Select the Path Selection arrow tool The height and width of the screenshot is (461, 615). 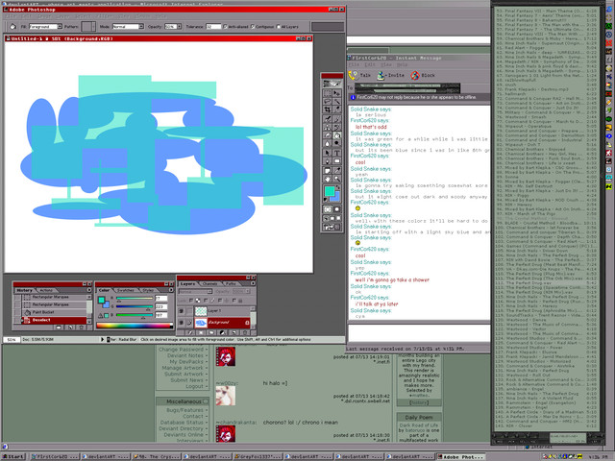(327, 153)
